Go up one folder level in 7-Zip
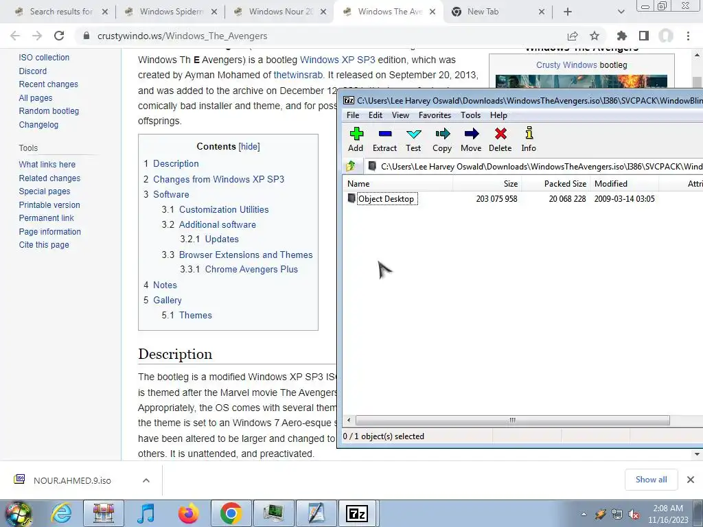 (351, 166)
